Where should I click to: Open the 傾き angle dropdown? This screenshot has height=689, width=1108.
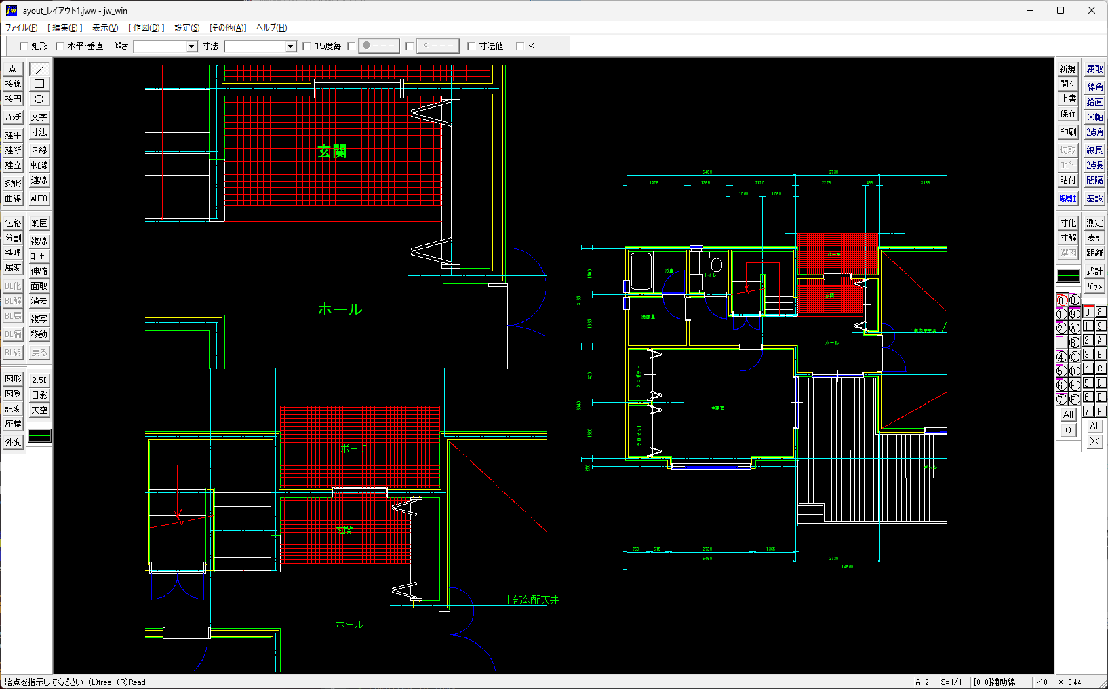(192, 47)
